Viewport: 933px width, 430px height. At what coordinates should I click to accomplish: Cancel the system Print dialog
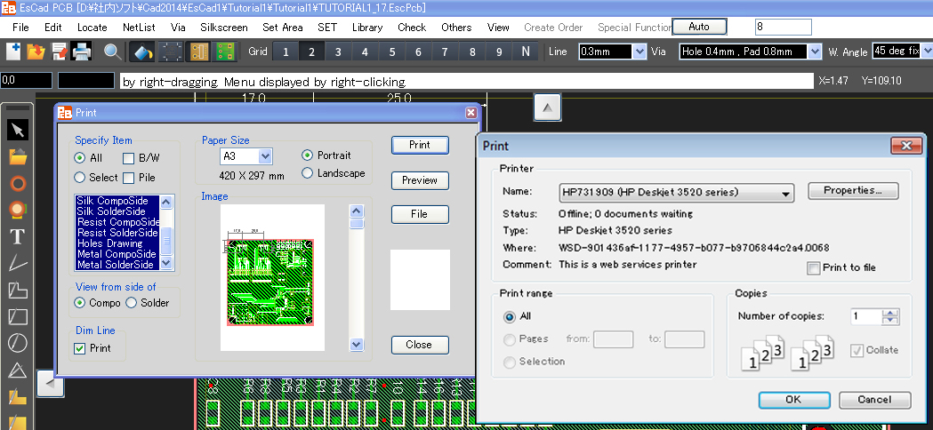coord(874,400)
